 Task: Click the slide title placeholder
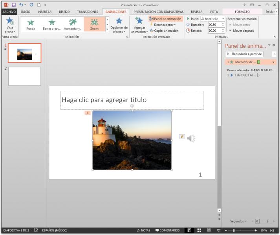132,100
